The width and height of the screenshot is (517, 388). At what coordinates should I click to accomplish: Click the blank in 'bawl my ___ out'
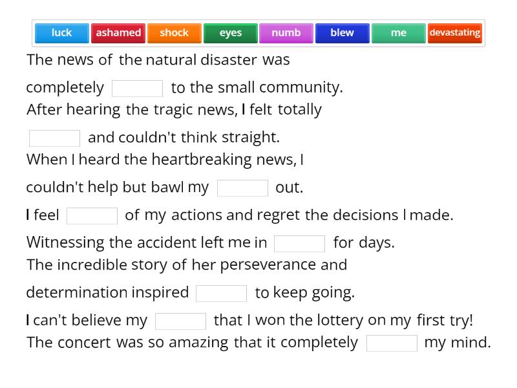pyautogui.click(x=242, y=187)
